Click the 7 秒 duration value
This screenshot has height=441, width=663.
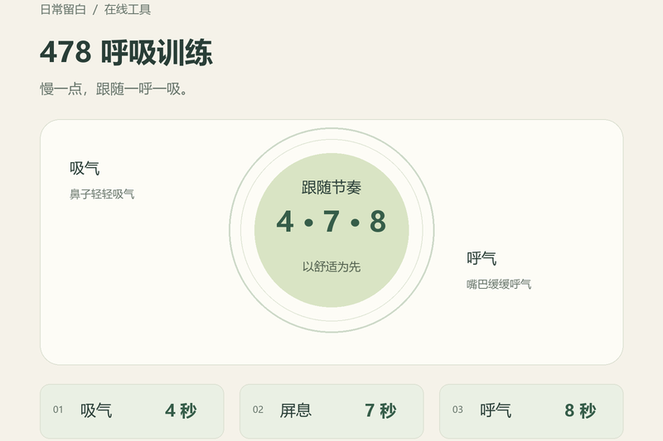point(380,410)
